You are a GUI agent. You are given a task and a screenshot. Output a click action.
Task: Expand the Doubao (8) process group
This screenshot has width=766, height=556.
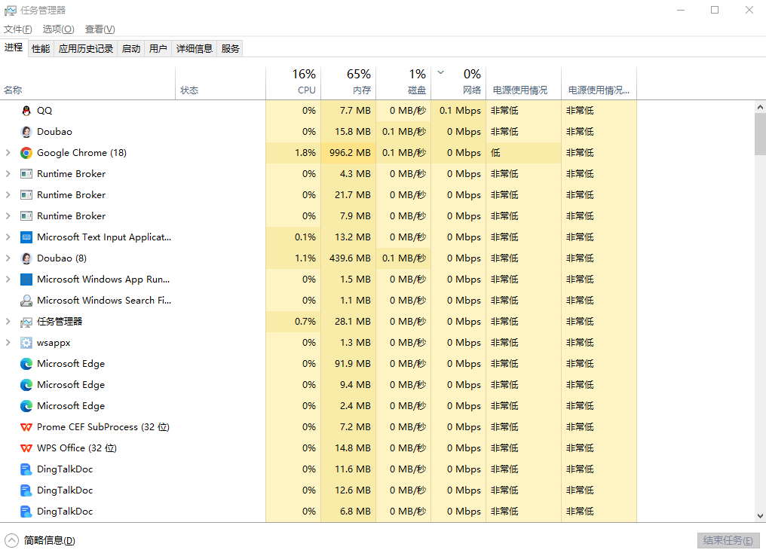click(x=8, y=258)
